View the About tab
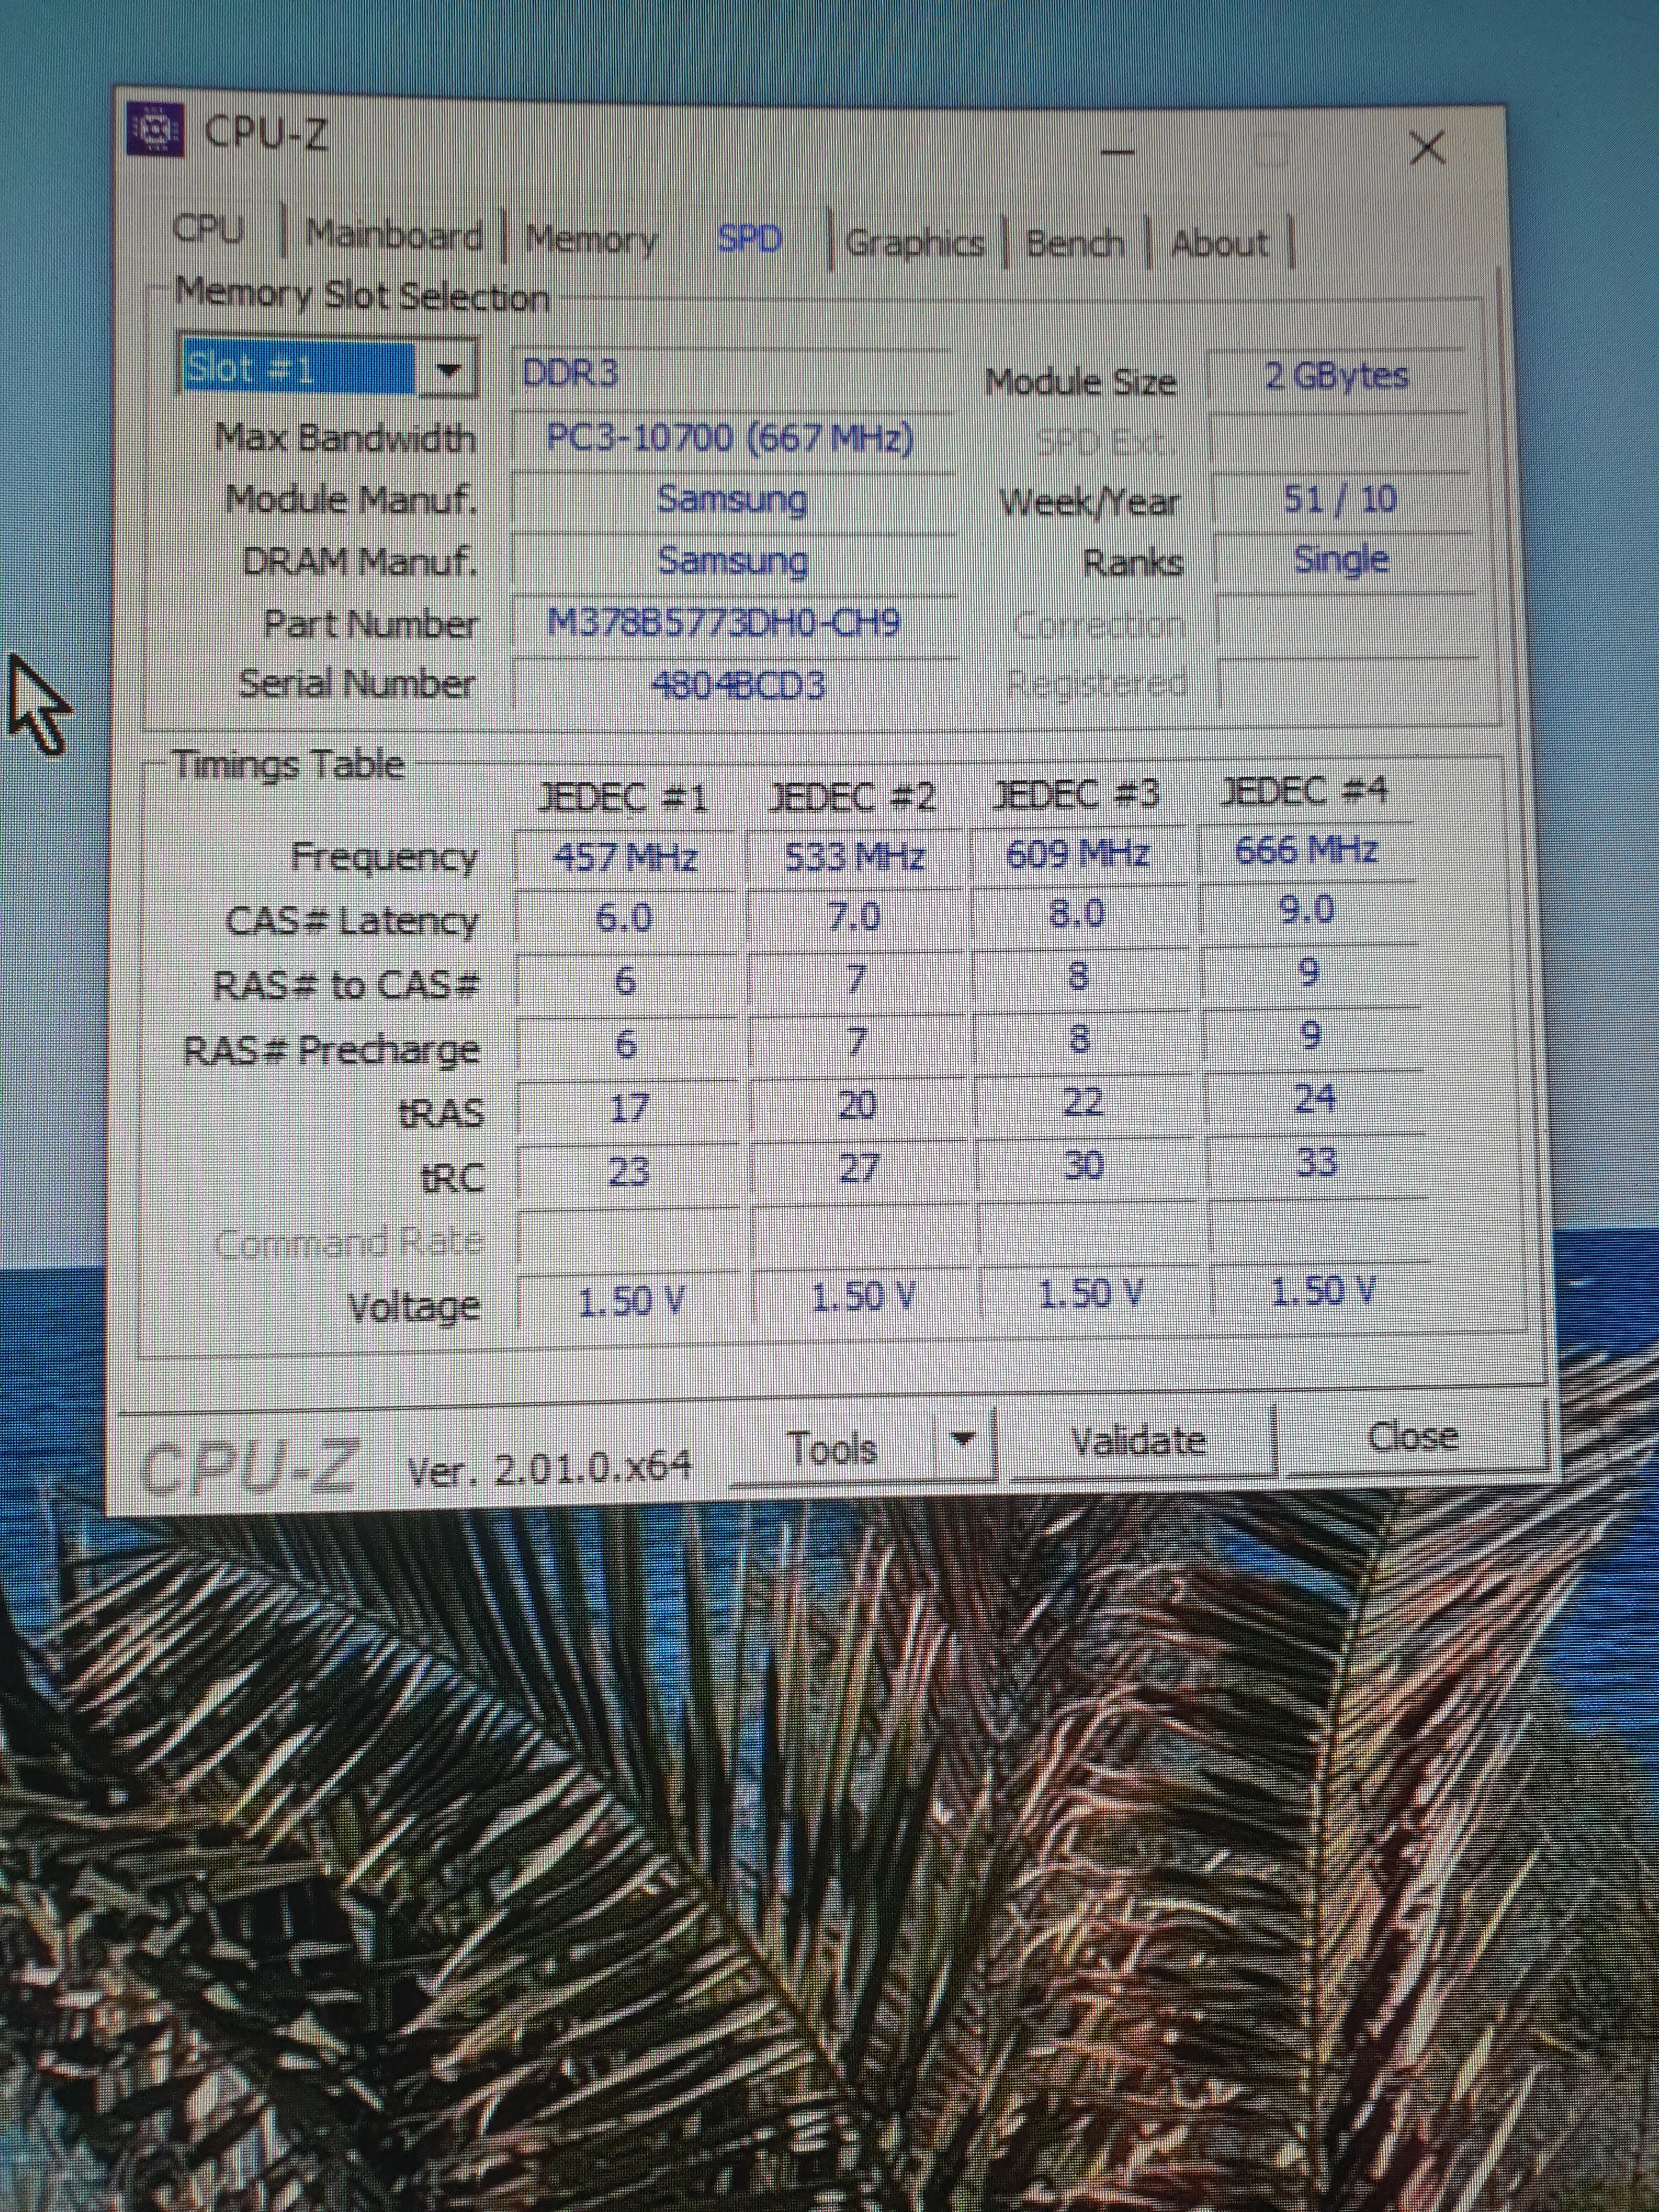Viewport: 1659px width, 2212px height. pyautogui.click(x=1219, y=243)
